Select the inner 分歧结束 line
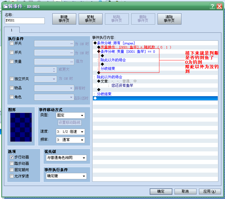 click(x=155, y=69)
